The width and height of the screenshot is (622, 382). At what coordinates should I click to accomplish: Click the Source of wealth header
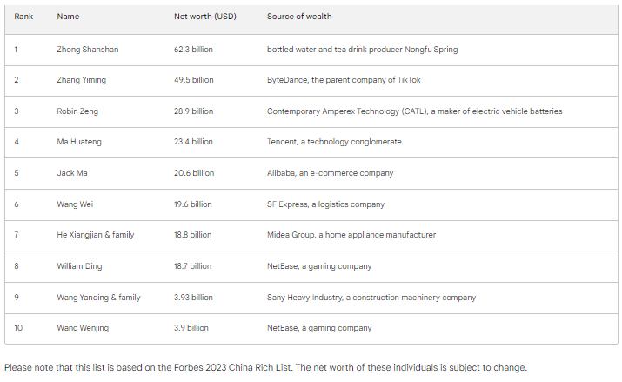299,17
